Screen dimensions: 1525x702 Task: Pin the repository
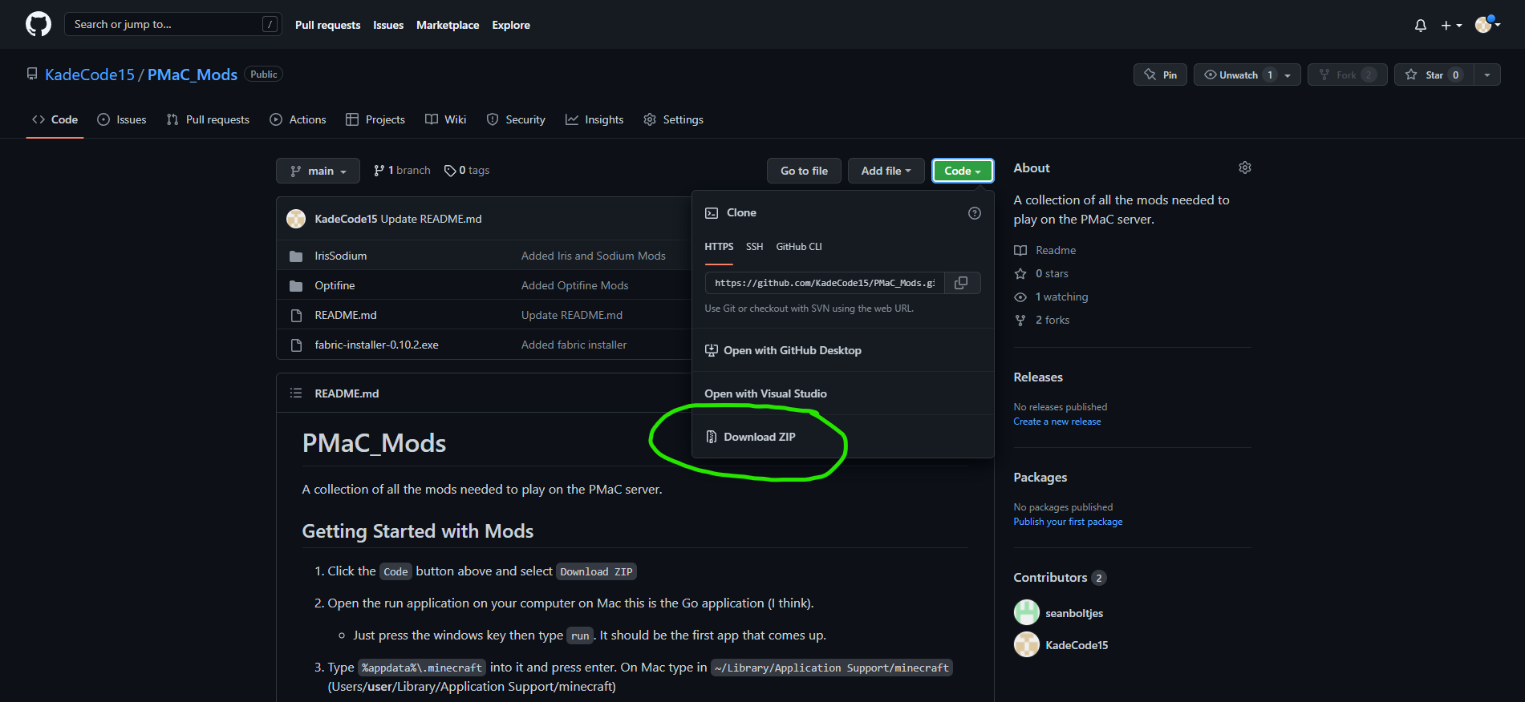1160,75
